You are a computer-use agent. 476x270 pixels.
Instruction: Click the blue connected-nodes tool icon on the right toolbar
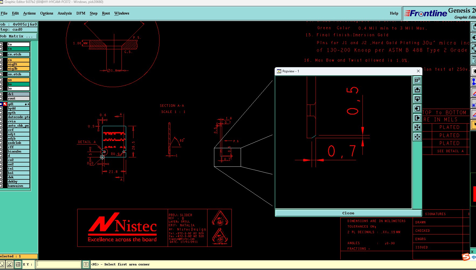point(474,81)
